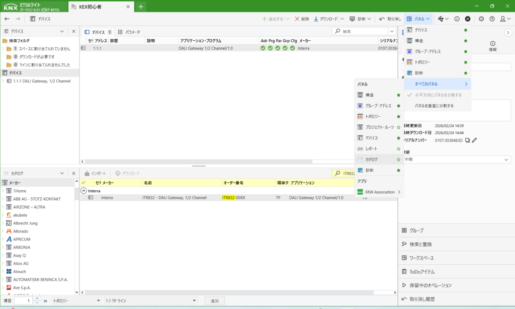The height and width of the screenshot is (309, 515).
Task: Open the 不明 status dropdown
Action: 506,160
